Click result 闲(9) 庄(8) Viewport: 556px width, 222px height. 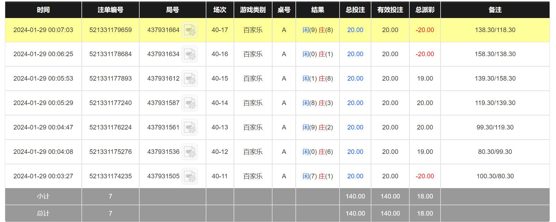317,30
